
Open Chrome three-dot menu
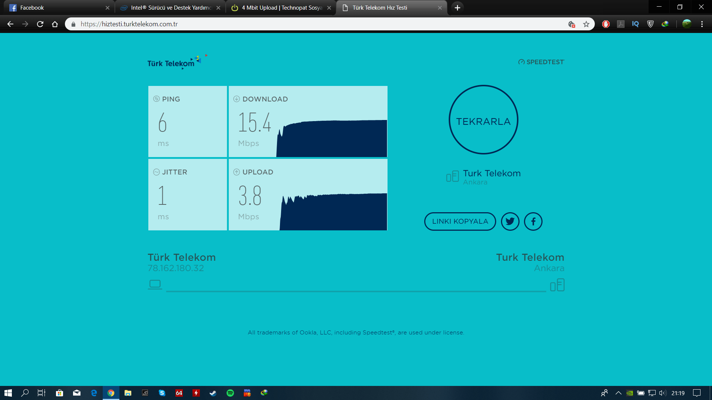tap(702, 24)
